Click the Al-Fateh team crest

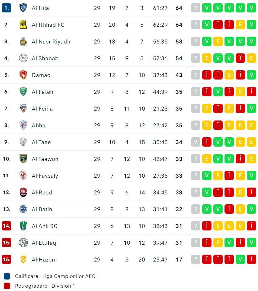click(23, 92)
